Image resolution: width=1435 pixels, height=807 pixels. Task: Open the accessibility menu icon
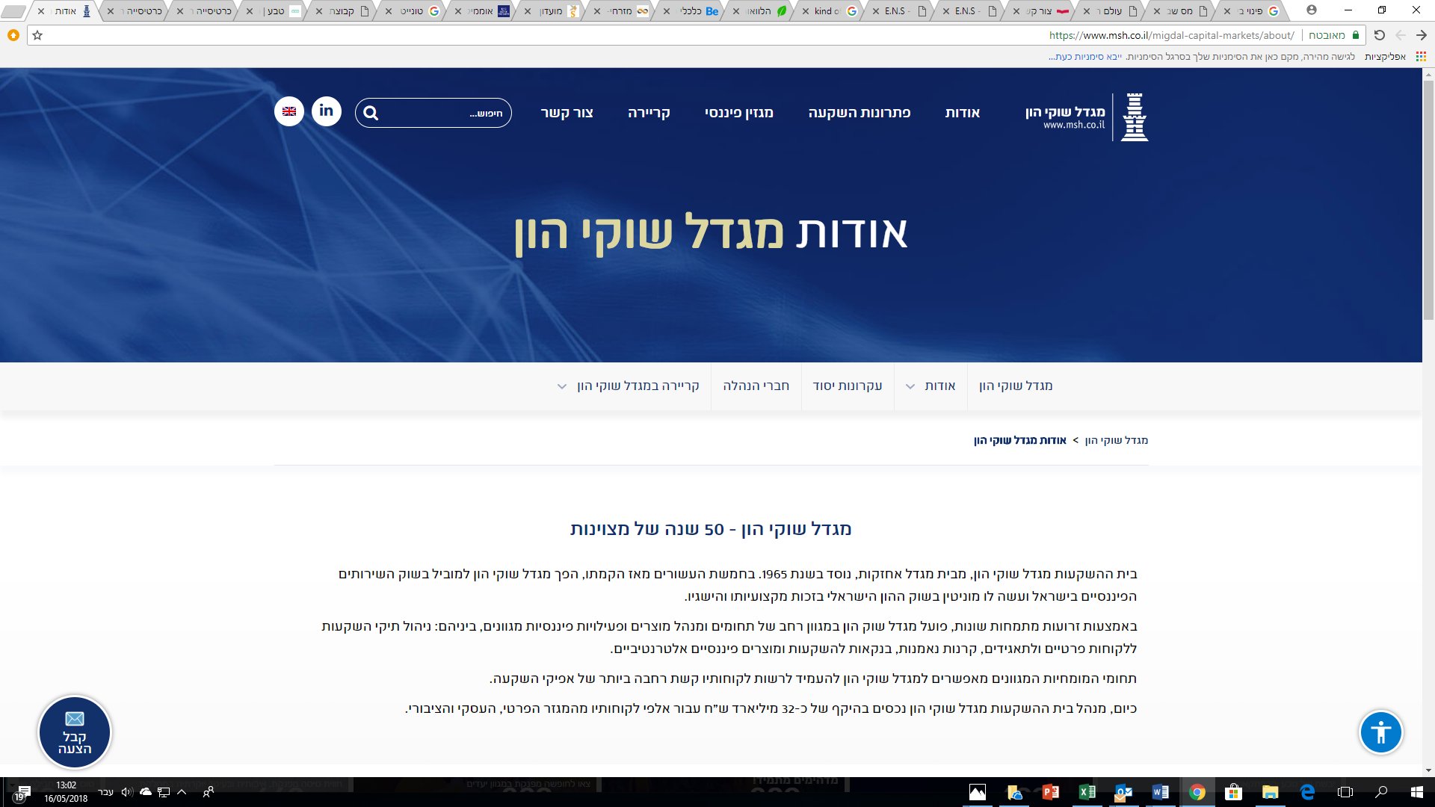tap(1380, 732)
